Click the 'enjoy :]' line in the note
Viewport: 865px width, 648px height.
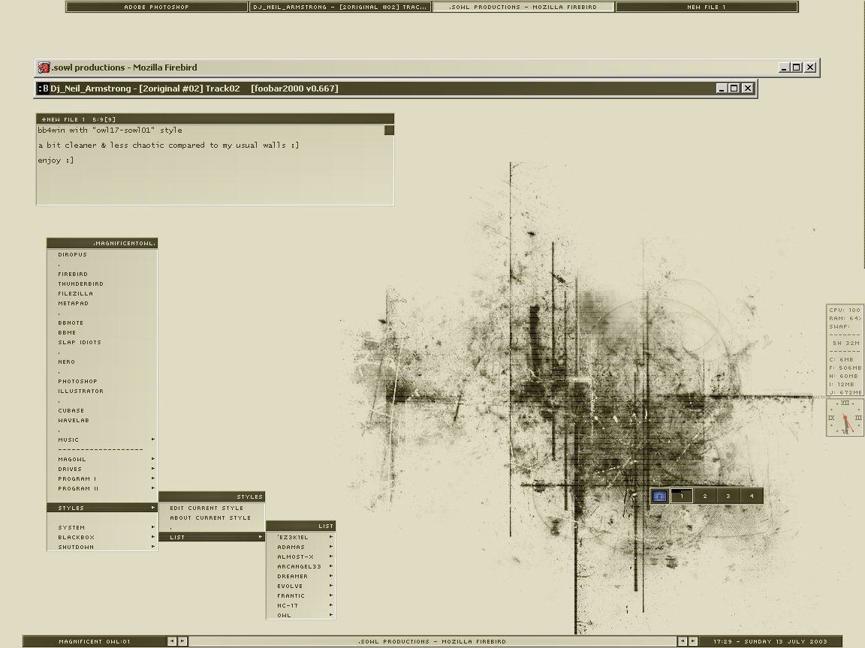pos(56,160)
